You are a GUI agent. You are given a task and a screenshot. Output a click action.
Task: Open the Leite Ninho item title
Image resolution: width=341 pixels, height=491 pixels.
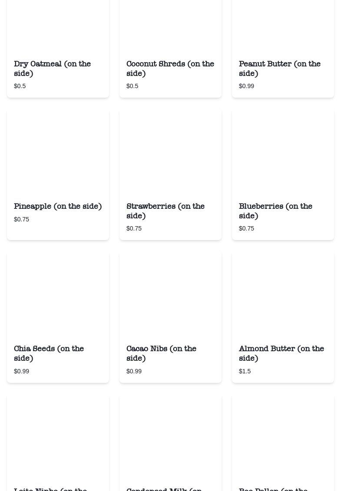click(50, 488)
